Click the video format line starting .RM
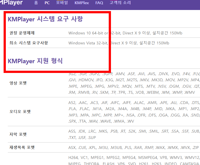The width and height of the screenshot is (200, 165). click(132, 92)
